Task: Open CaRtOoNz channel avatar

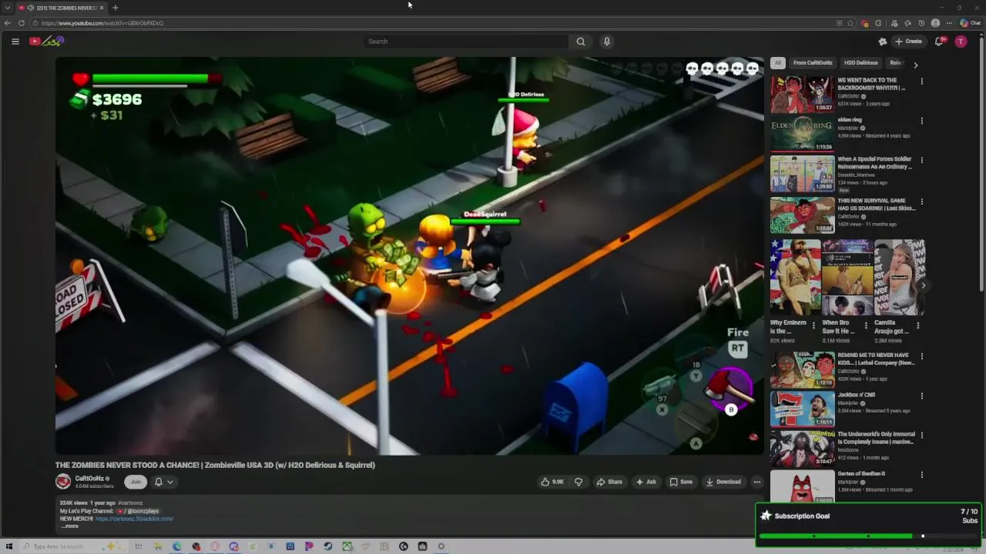Action: click(x=63, y=482)
